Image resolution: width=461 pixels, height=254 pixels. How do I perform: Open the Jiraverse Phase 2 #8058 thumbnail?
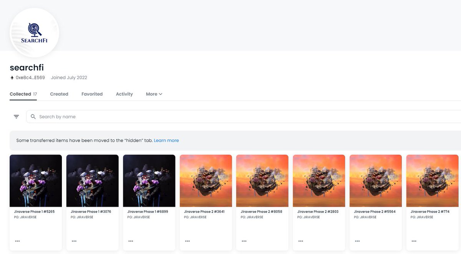pyautogui.click(x=262, y=181)
